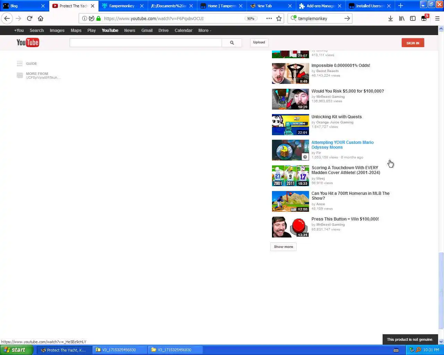Open 'Would You Risk $5,000 for $100,000?' title
The height and width of the screenshot is (355, 444).
click(348, 91)
